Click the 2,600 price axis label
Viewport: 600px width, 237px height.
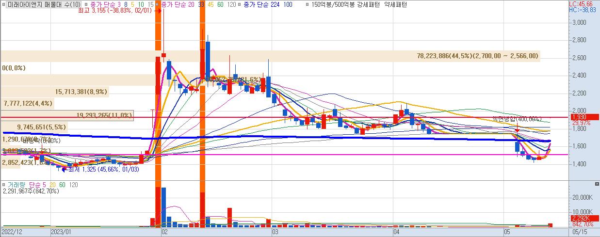pyautogui.click(x=579, y=58)
